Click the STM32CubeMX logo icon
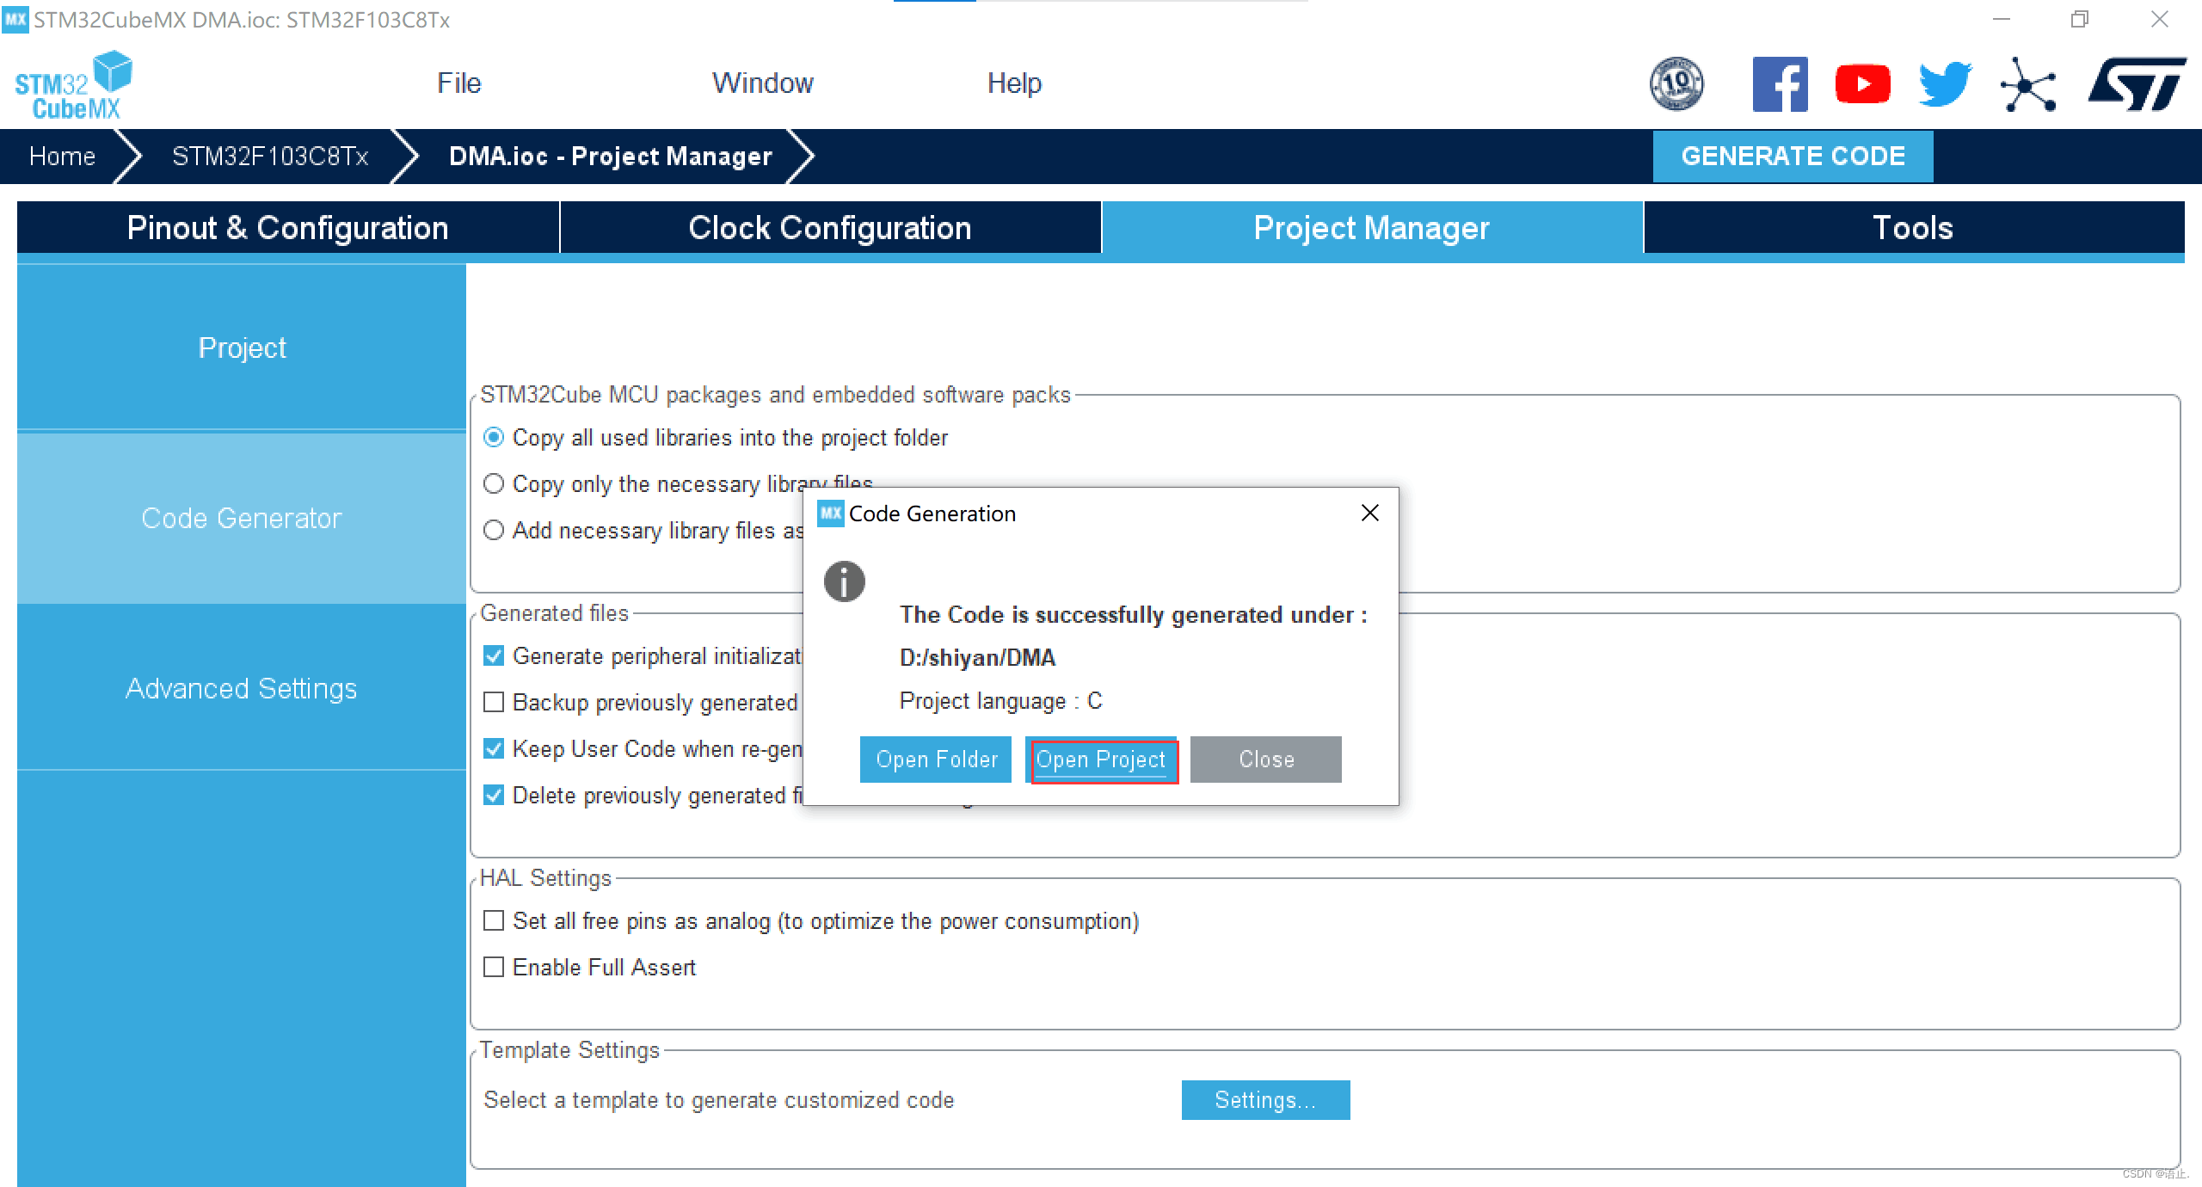Viewport: 2202px width, 1187px height. pos(73,84)
